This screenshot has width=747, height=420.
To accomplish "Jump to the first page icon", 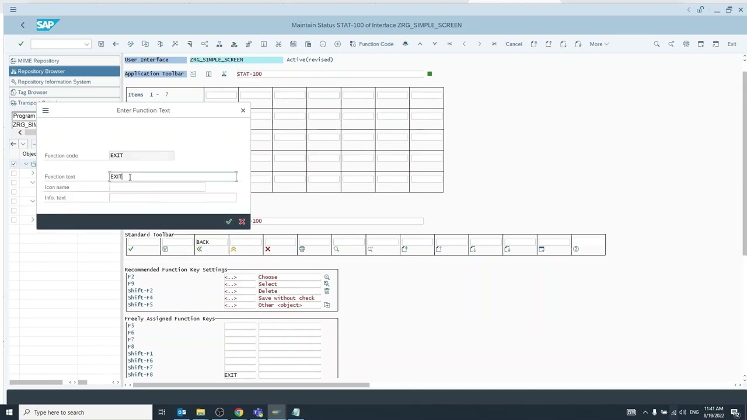I will [449, 44].
